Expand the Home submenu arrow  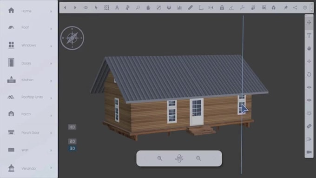coord(51,12)
